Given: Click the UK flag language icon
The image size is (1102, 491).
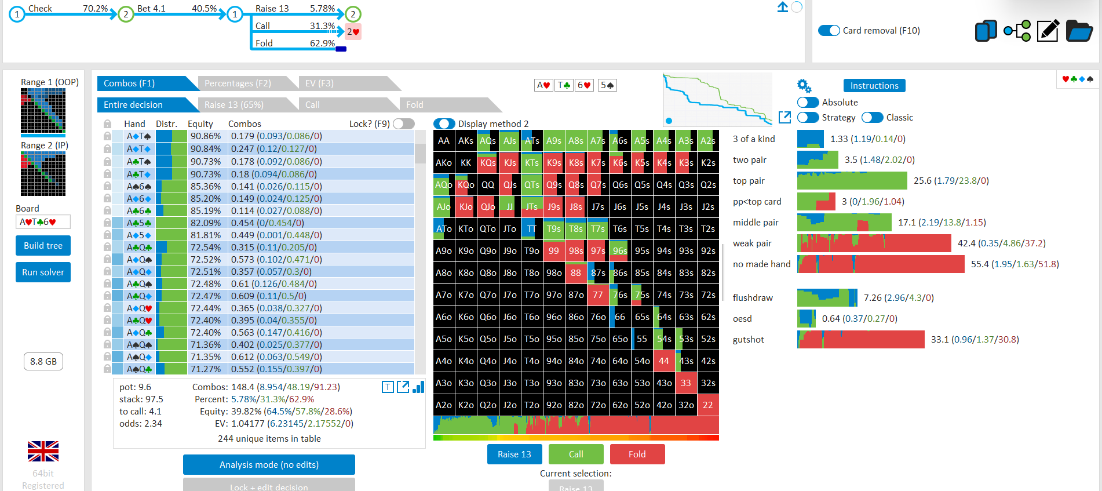Looking at the screenshot, I should [x=43, y=451].
